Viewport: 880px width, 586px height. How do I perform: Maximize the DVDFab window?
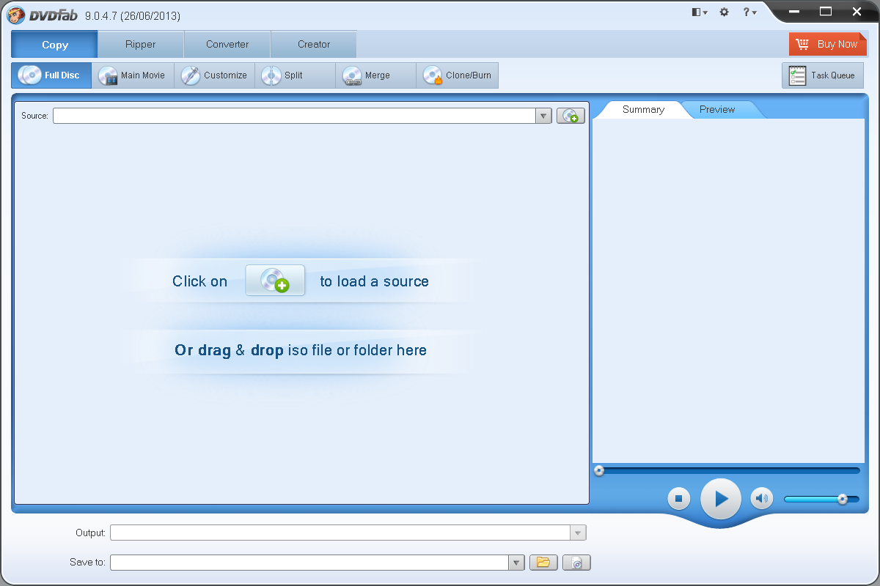coord(826,11)
